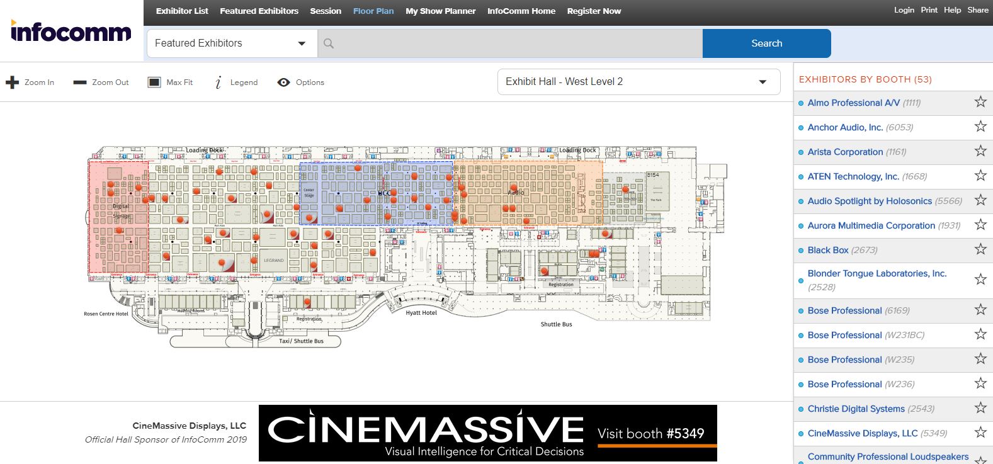Star Blonder Tongue Laboratories, Inc.
Screen dimensions: 993x464
980,280
